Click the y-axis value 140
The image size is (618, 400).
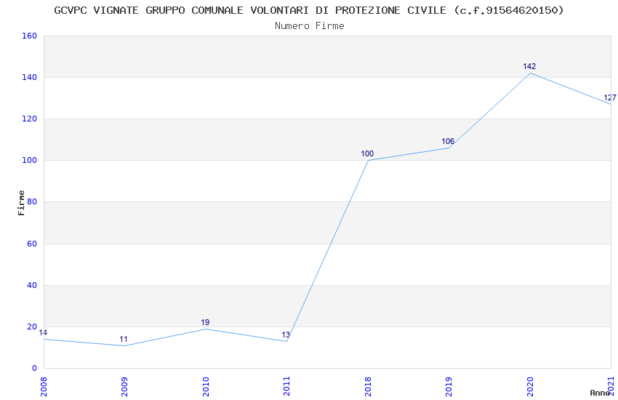(29, 77)
